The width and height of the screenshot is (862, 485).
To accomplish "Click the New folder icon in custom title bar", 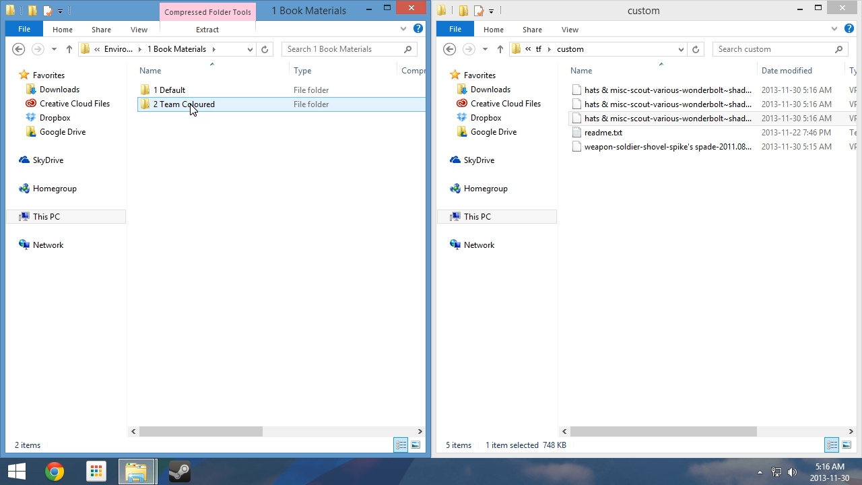I will (x=463, y=11).
